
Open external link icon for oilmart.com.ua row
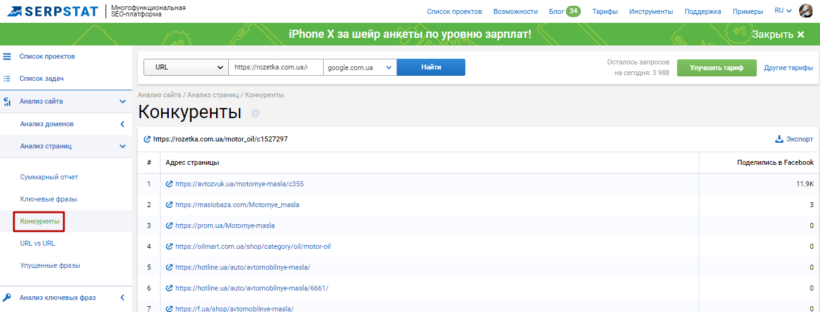[x=169, y=246]
